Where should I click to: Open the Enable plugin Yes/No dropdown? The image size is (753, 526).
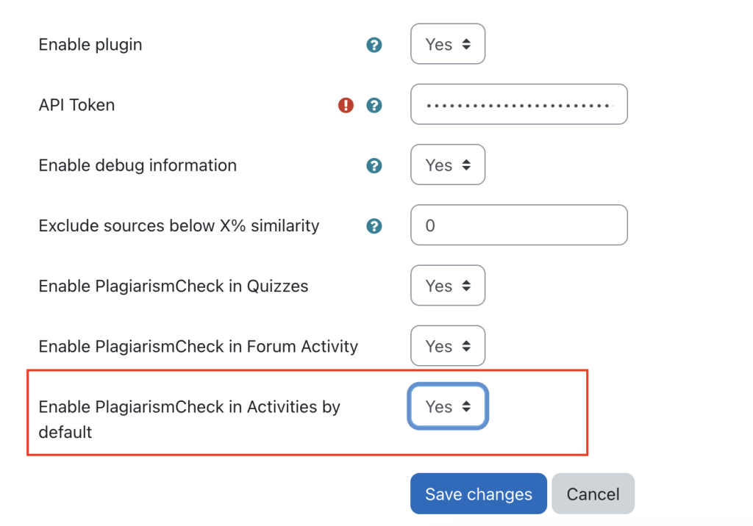447,44
